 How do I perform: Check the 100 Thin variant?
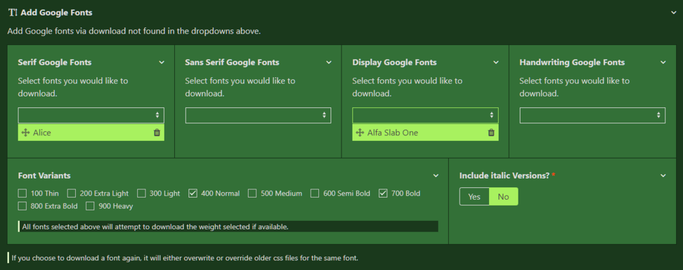click(x=23, y=193)
